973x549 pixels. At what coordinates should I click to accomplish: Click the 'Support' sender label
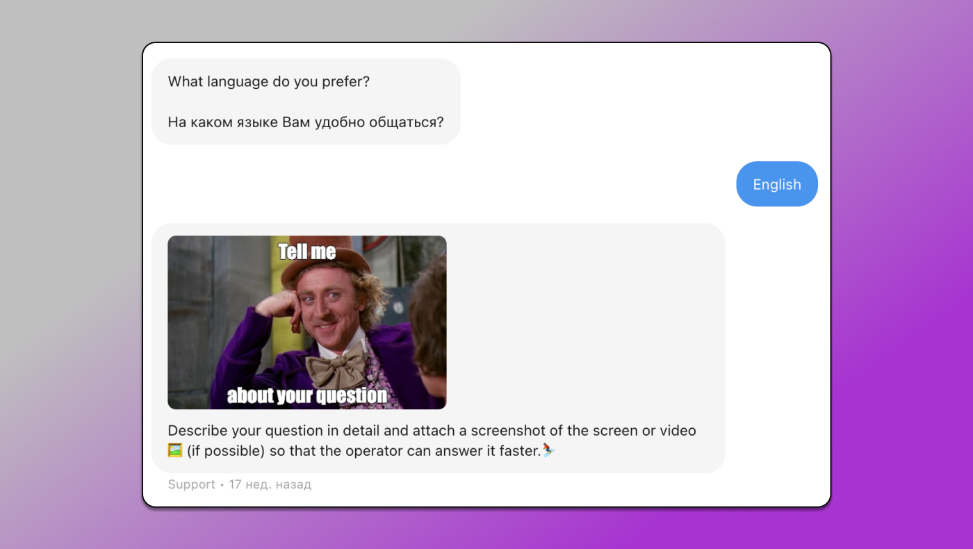[x=191, y=484]
